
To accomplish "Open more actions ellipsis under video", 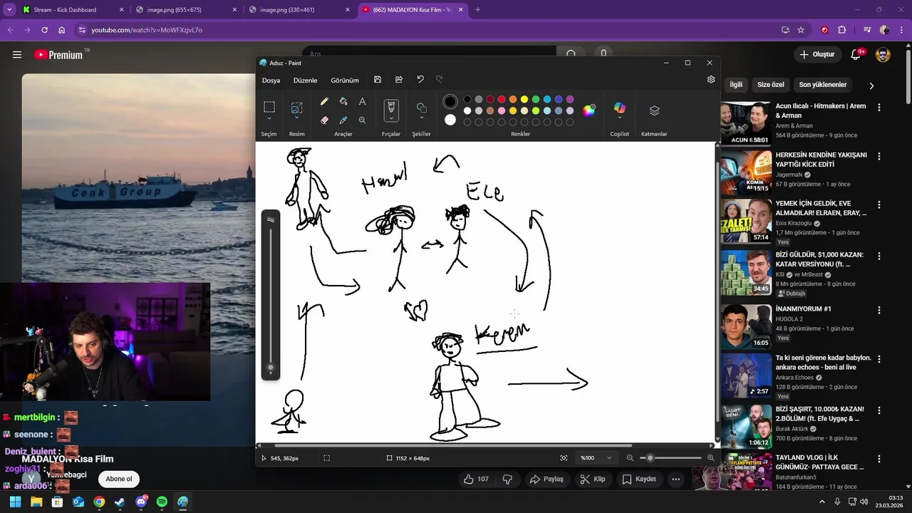I will pos(675,479).
